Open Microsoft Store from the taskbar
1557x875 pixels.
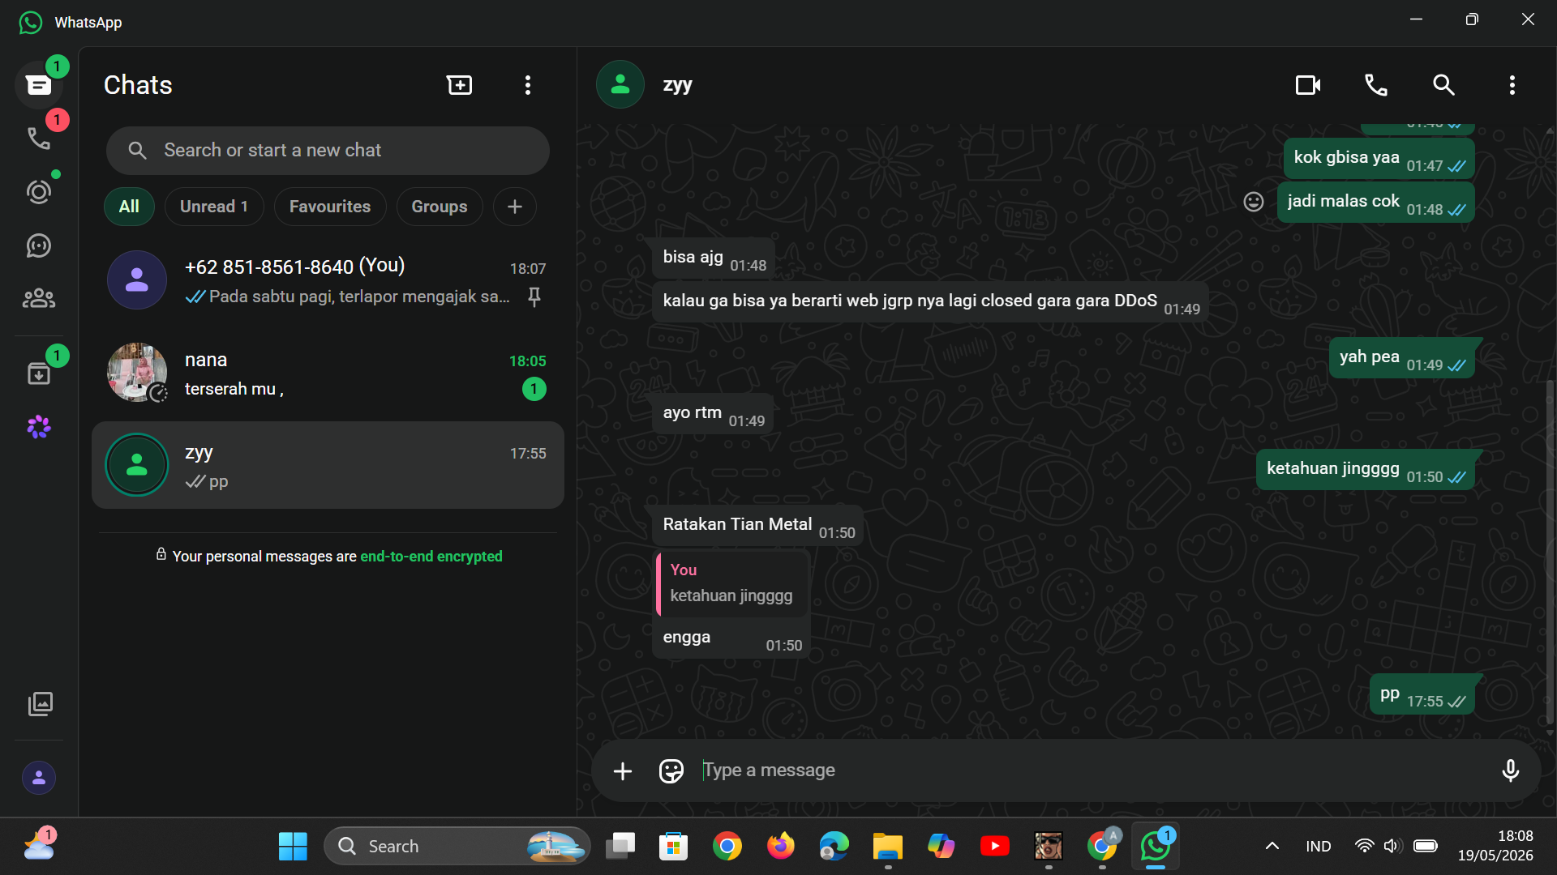click(674, 847)
